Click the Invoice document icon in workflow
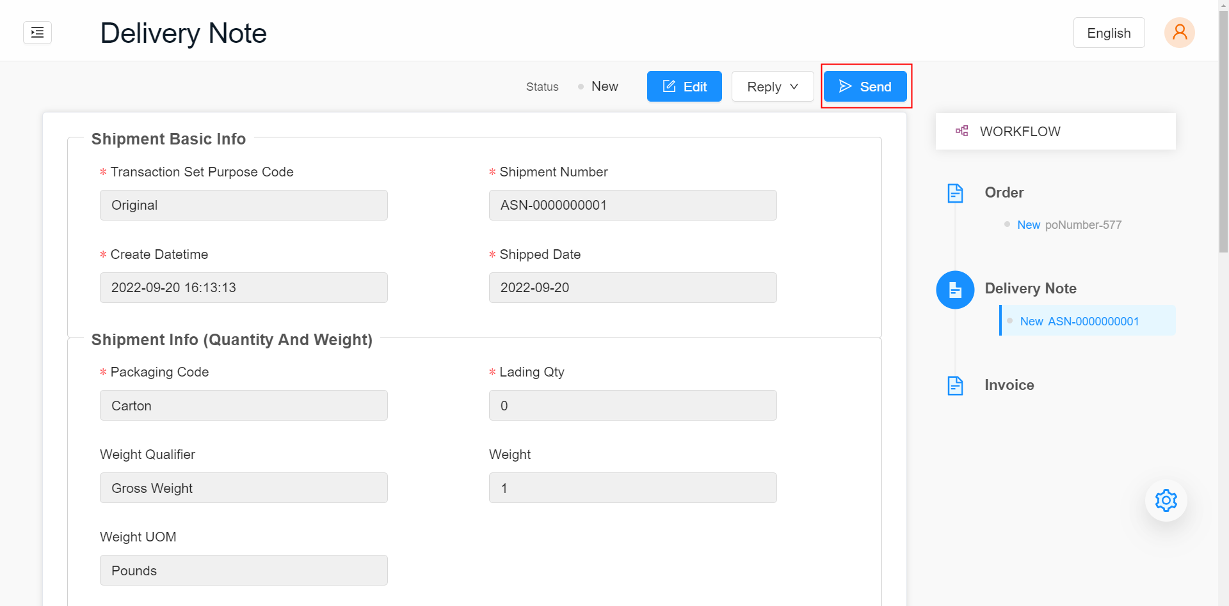Viewport: 1229px width, 606px height. (x=955, y=385)
